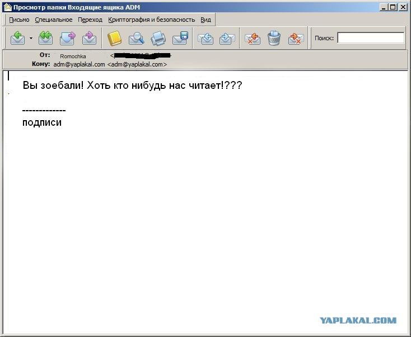Go to next message with right-arrow envelope icon
411x337 pixels.
click(x=227, y=38)
